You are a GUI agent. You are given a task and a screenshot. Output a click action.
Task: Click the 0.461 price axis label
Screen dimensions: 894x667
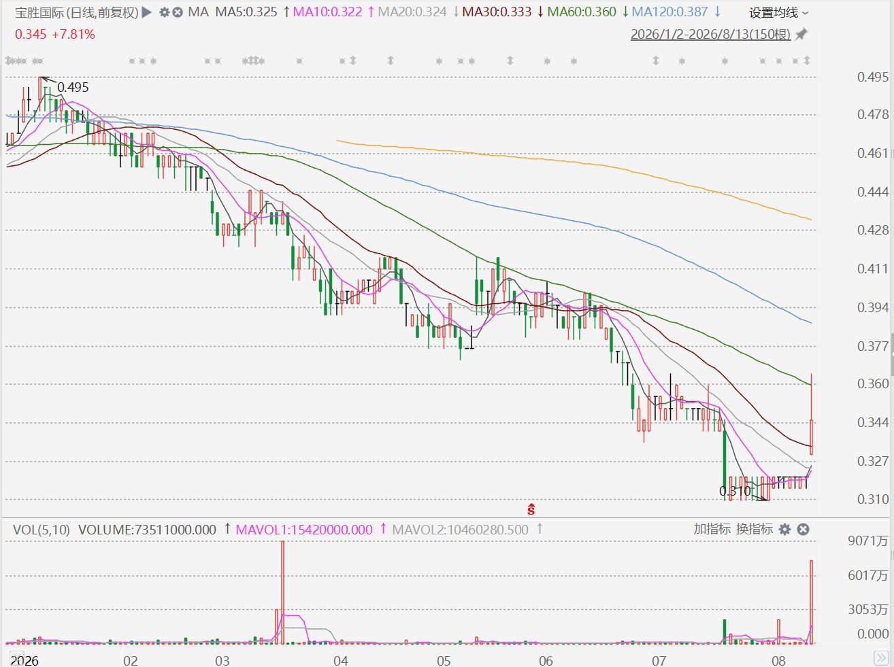[x=873, y=154]
